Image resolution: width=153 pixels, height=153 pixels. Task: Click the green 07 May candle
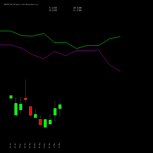[x=45, y=123]
